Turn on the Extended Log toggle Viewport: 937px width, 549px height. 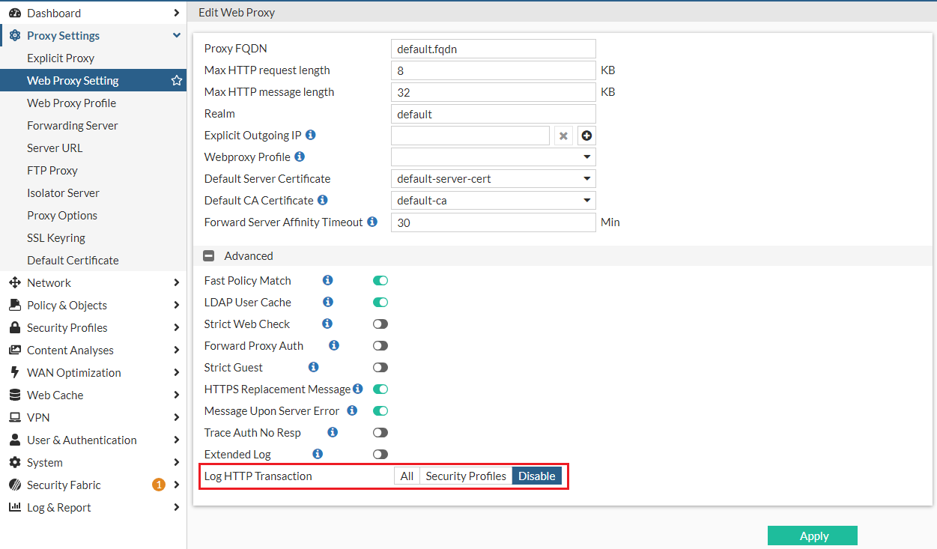[380, 455]
